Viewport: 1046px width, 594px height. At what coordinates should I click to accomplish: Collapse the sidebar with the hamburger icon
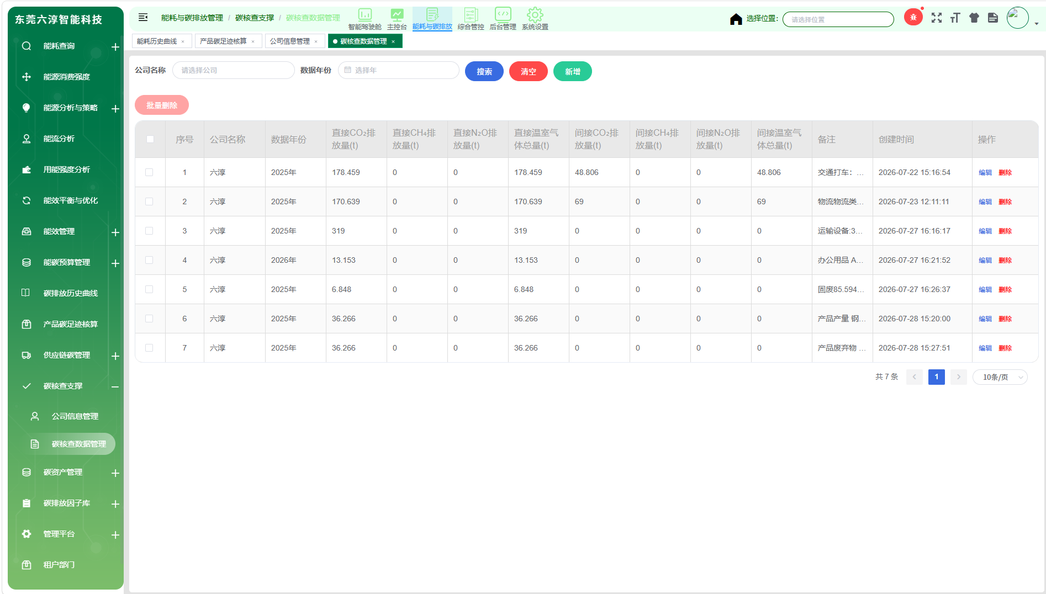point(143,18)
